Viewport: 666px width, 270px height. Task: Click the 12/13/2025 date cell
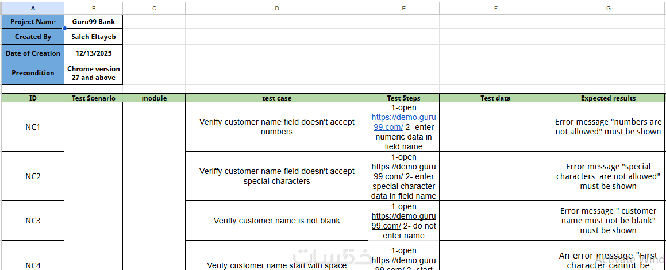(x=94, y=53)
